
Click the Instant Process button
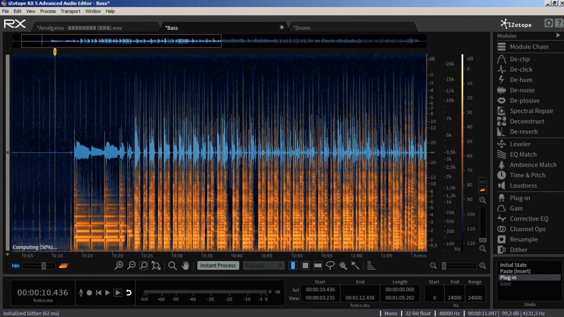point(218,265)
